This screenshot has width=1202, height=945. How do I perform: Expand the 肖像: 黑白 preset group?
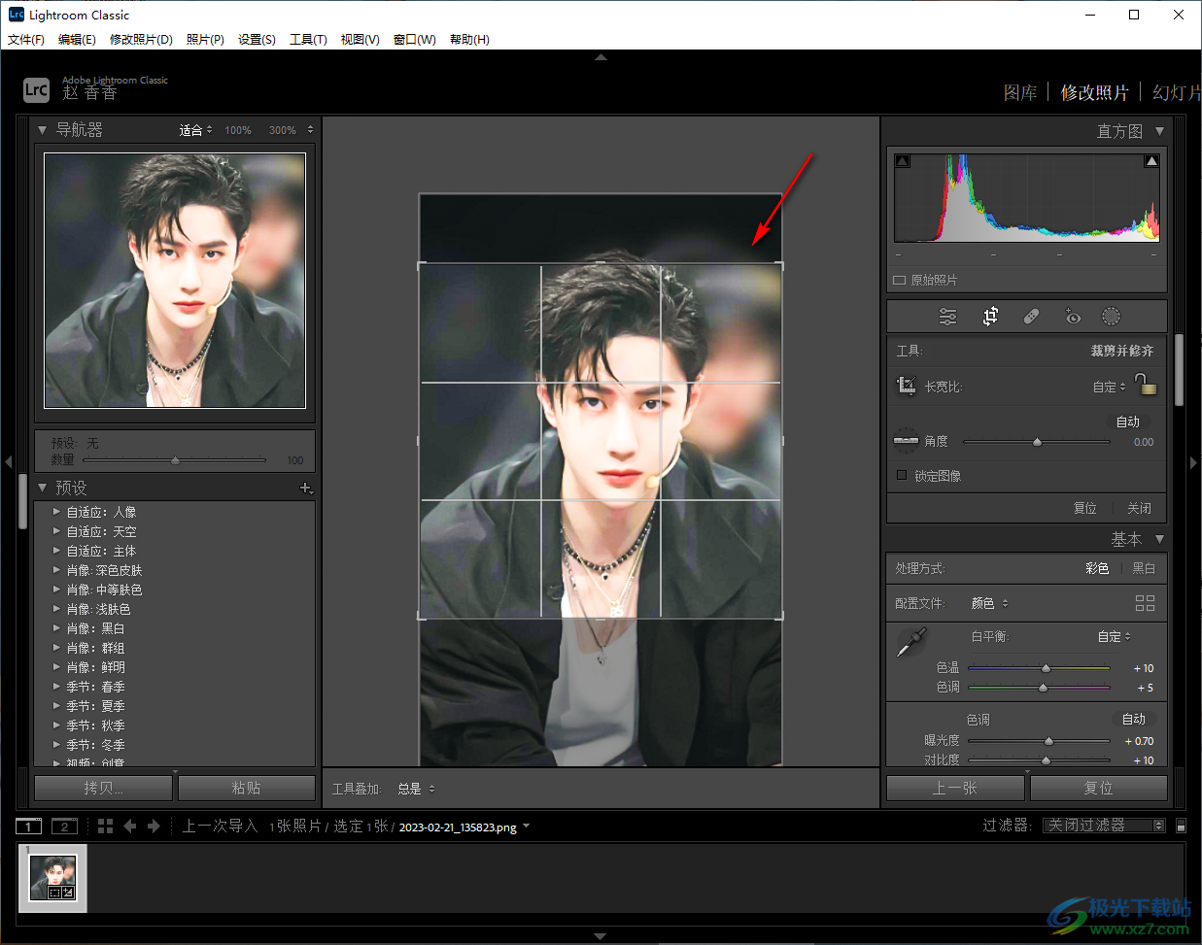(x=56, y=627)
